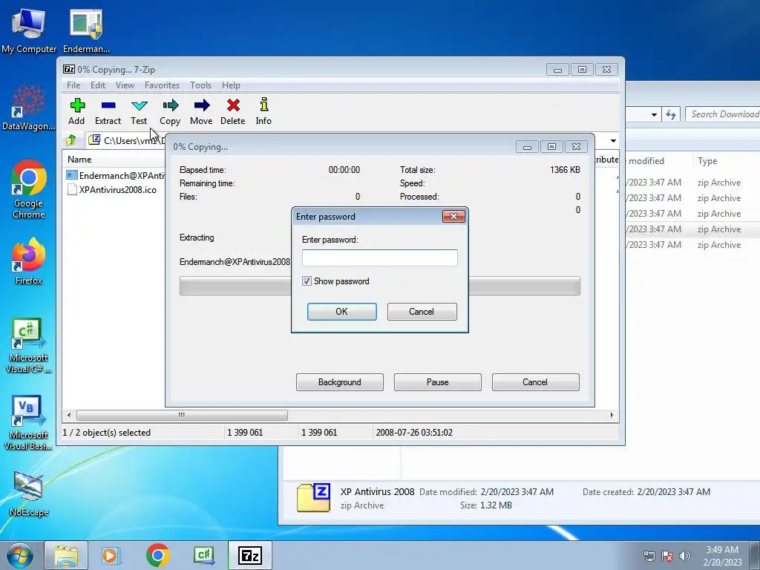This screenshot has height=570, width=760.
Task: Select the XPAntivirus2008.ico file
Action: [112, 189]
